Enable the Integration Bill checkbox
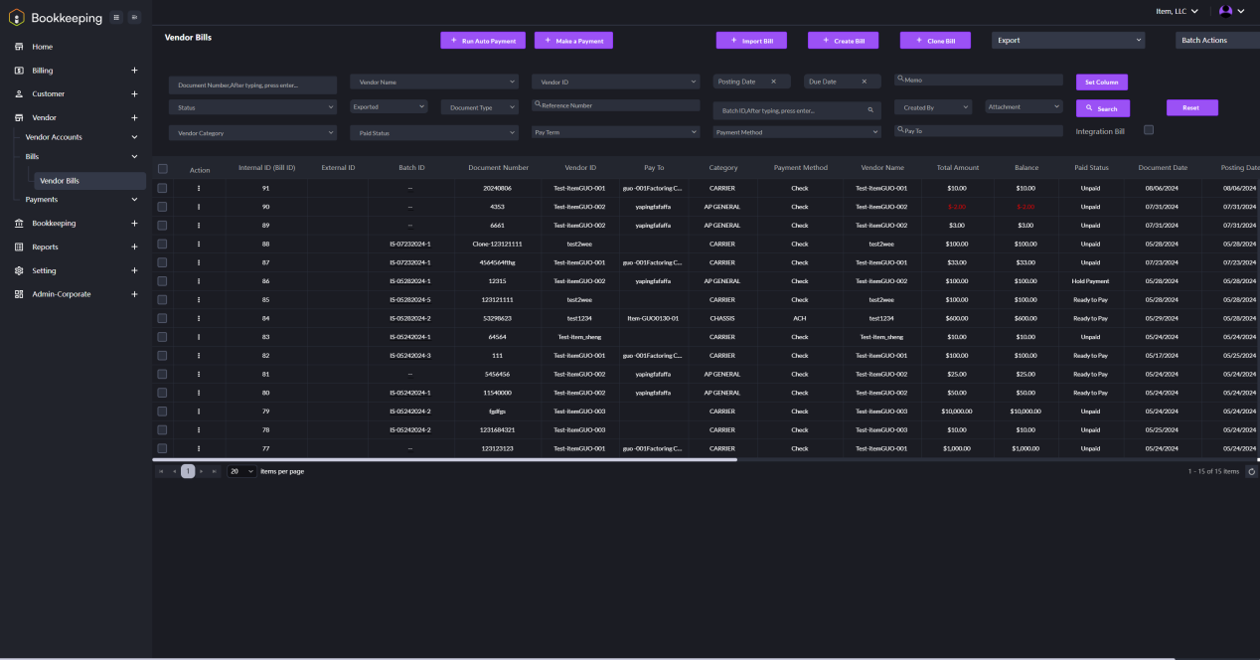 coord(1149,130)
